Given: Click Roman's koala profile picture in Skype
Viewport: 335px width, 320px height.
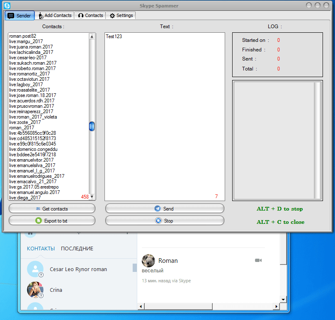Looking at the screenshot, I should point(148,261).
